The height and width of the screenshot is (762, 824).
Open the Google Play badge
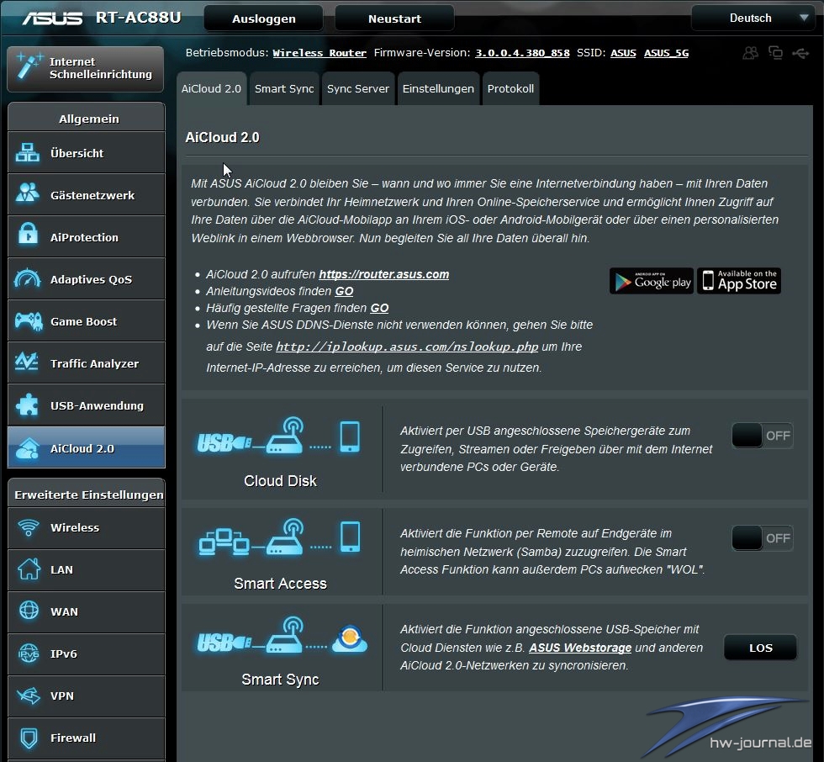[651, 281]
